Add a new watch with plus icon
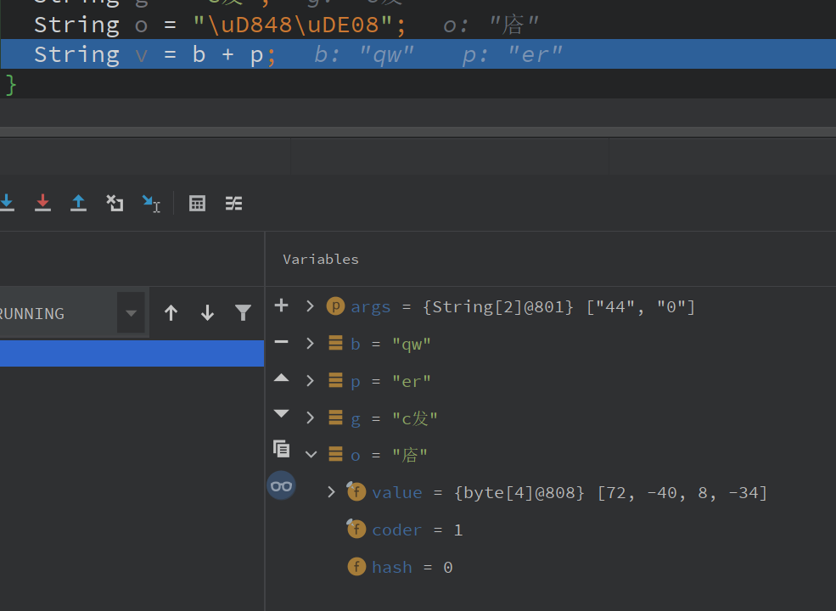Image resolution: width=836 pixels, height=611 pixels. coord(282,305)
